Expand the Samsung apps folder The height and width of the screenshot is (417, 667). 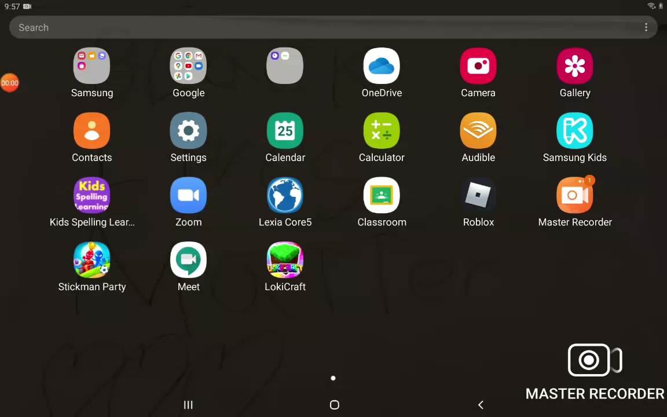point(91,67)
